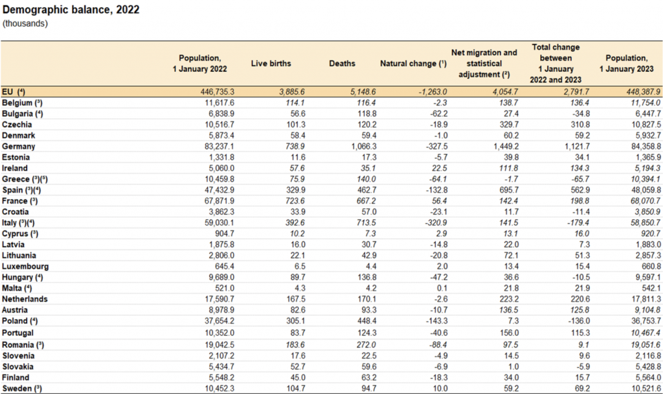
Task: Select the "Population, 1 January 2023" header
Action: [x=624, y=63]
